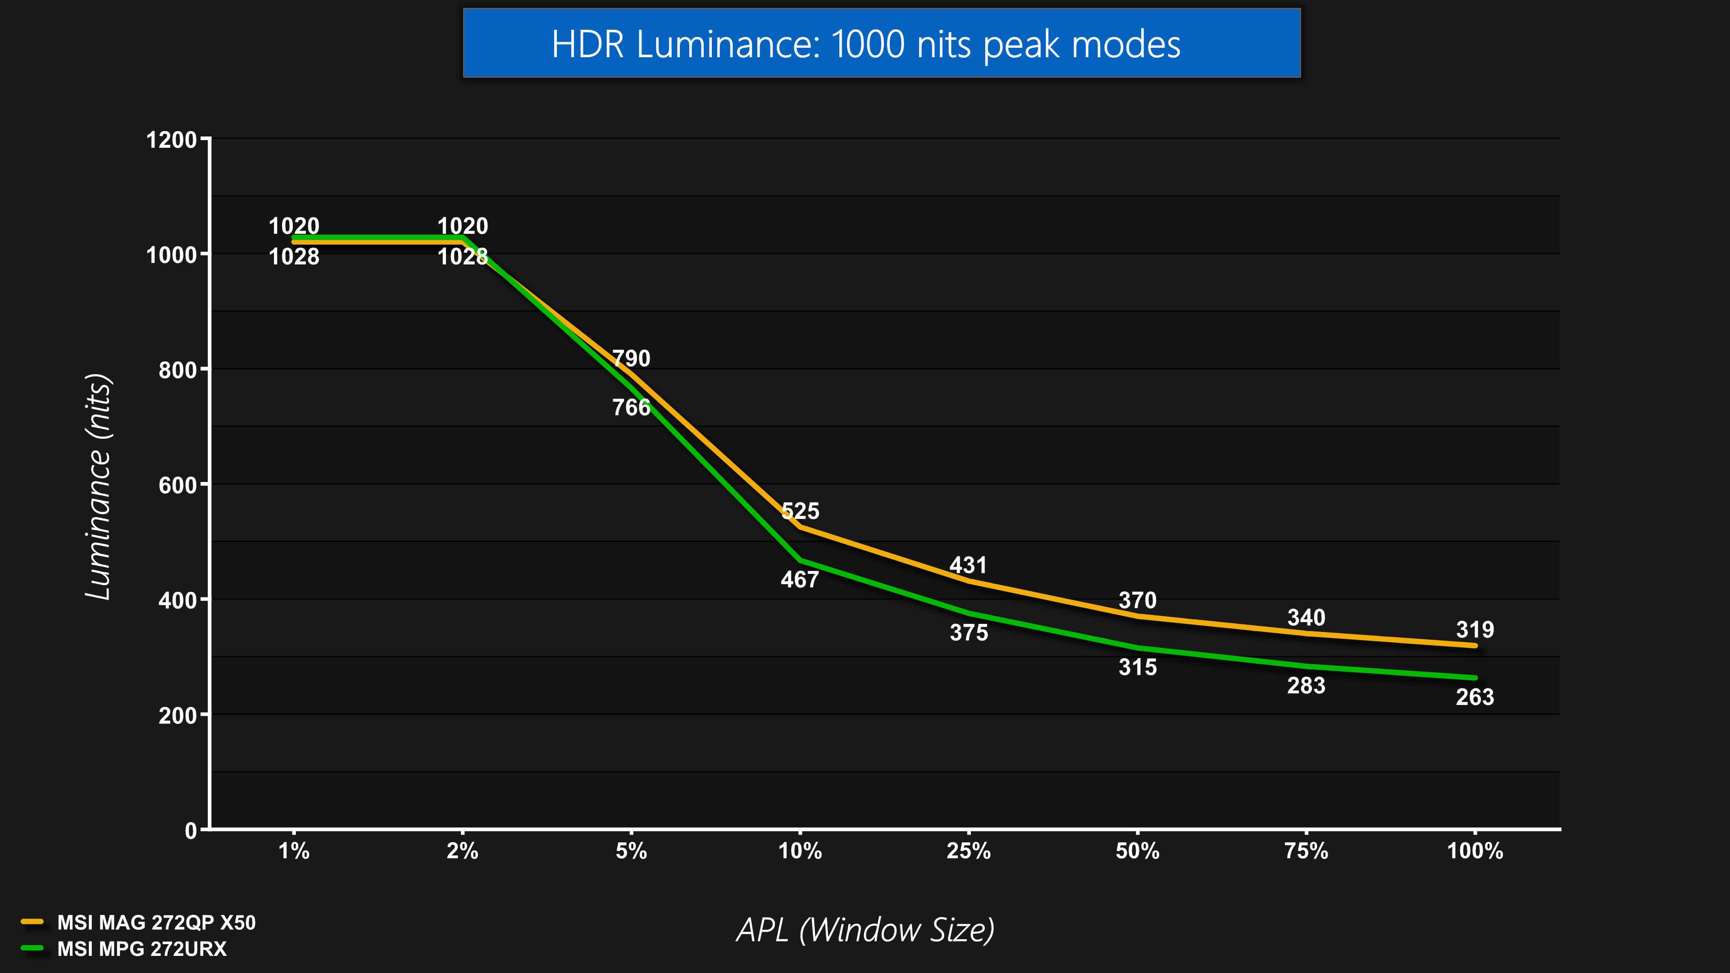The width and height of the screenshot is (1730, 973).
Task: Click the MSI MPG 272URX legend label
Action: pos(142,949)
